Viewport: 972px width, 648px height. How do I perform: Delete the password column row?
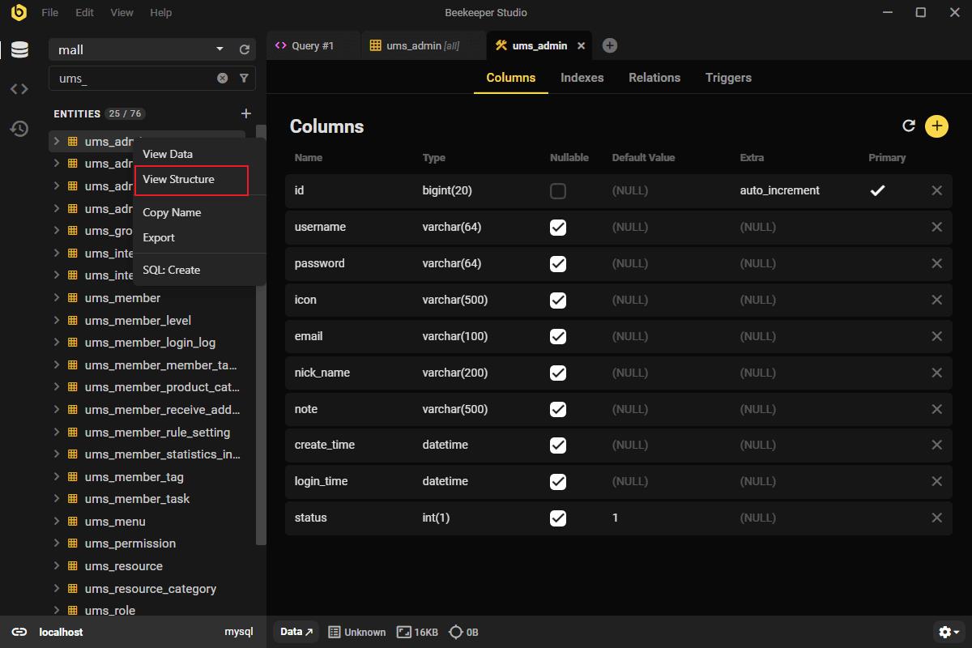coord(936,263)
